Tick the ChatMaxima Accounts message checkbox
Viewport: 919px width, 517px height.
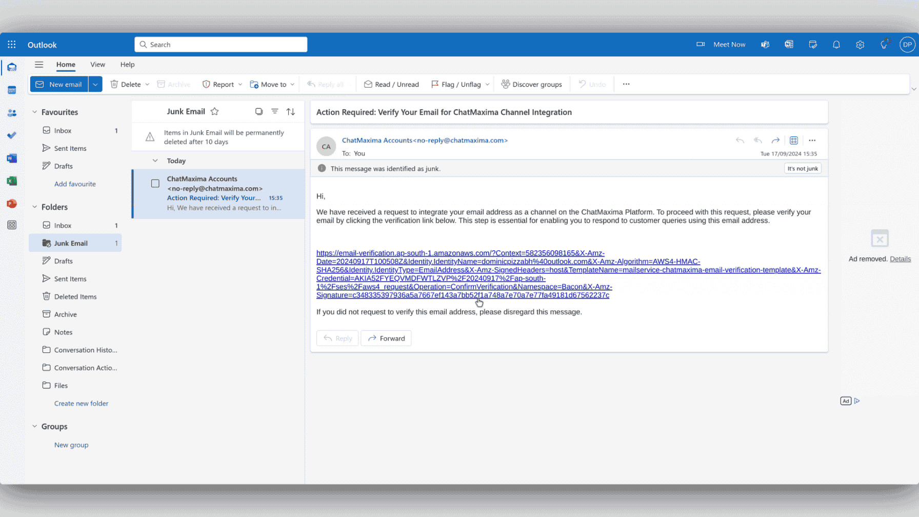coord(155,183)
